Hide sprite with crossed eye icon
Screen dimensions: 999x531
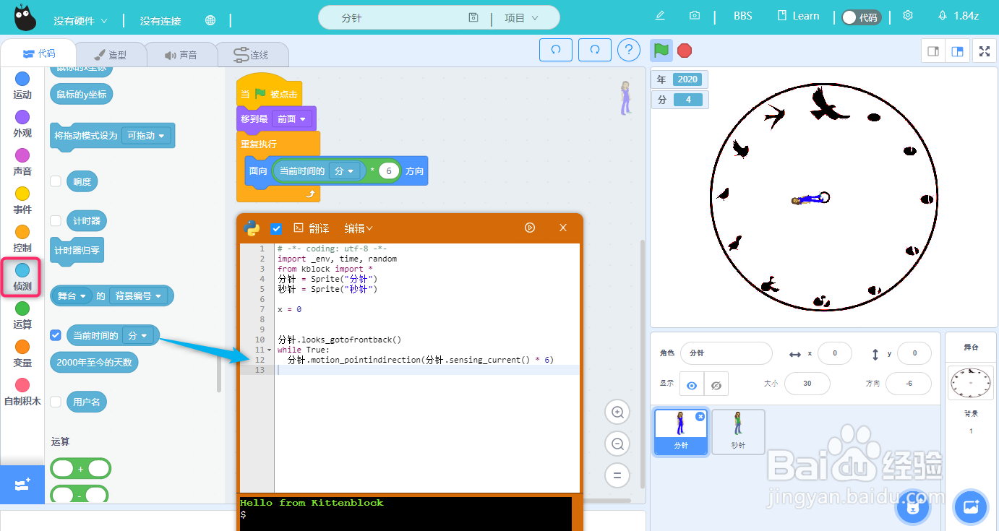point(716,385)
